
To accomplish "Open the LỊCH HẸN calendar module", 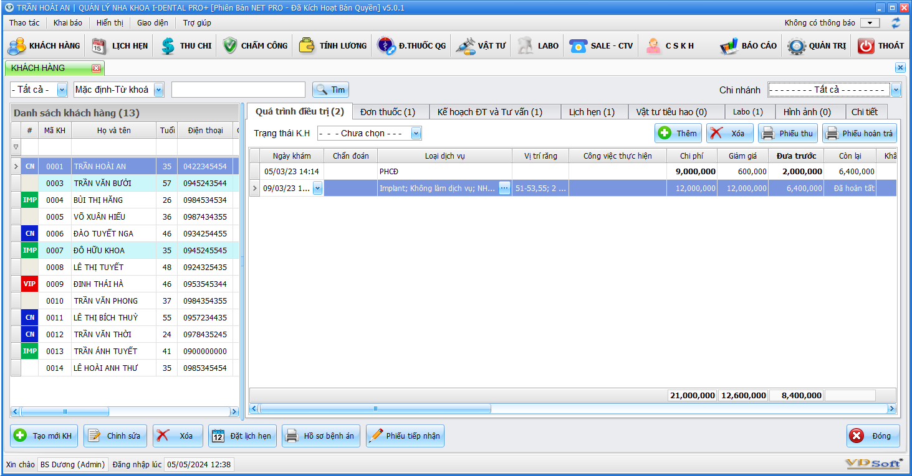I will pos(120,46).
